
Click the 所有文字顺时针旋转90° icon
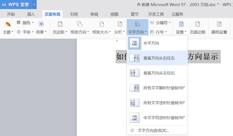point(135,88)
